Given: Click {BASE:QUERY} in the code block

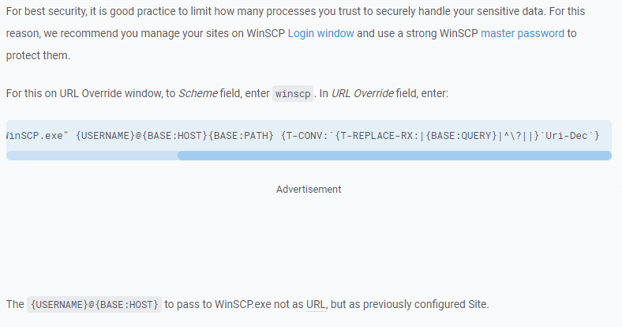Looking at the screenshot, I should pyautogui.click(x=459, y=136).
